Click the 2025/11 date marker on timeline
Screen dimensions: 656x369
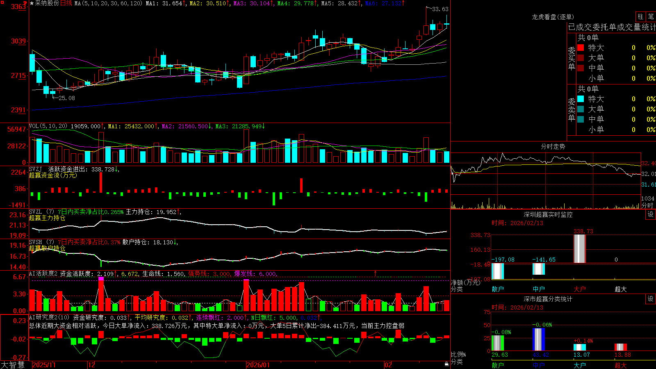click(x=44, y=365)
